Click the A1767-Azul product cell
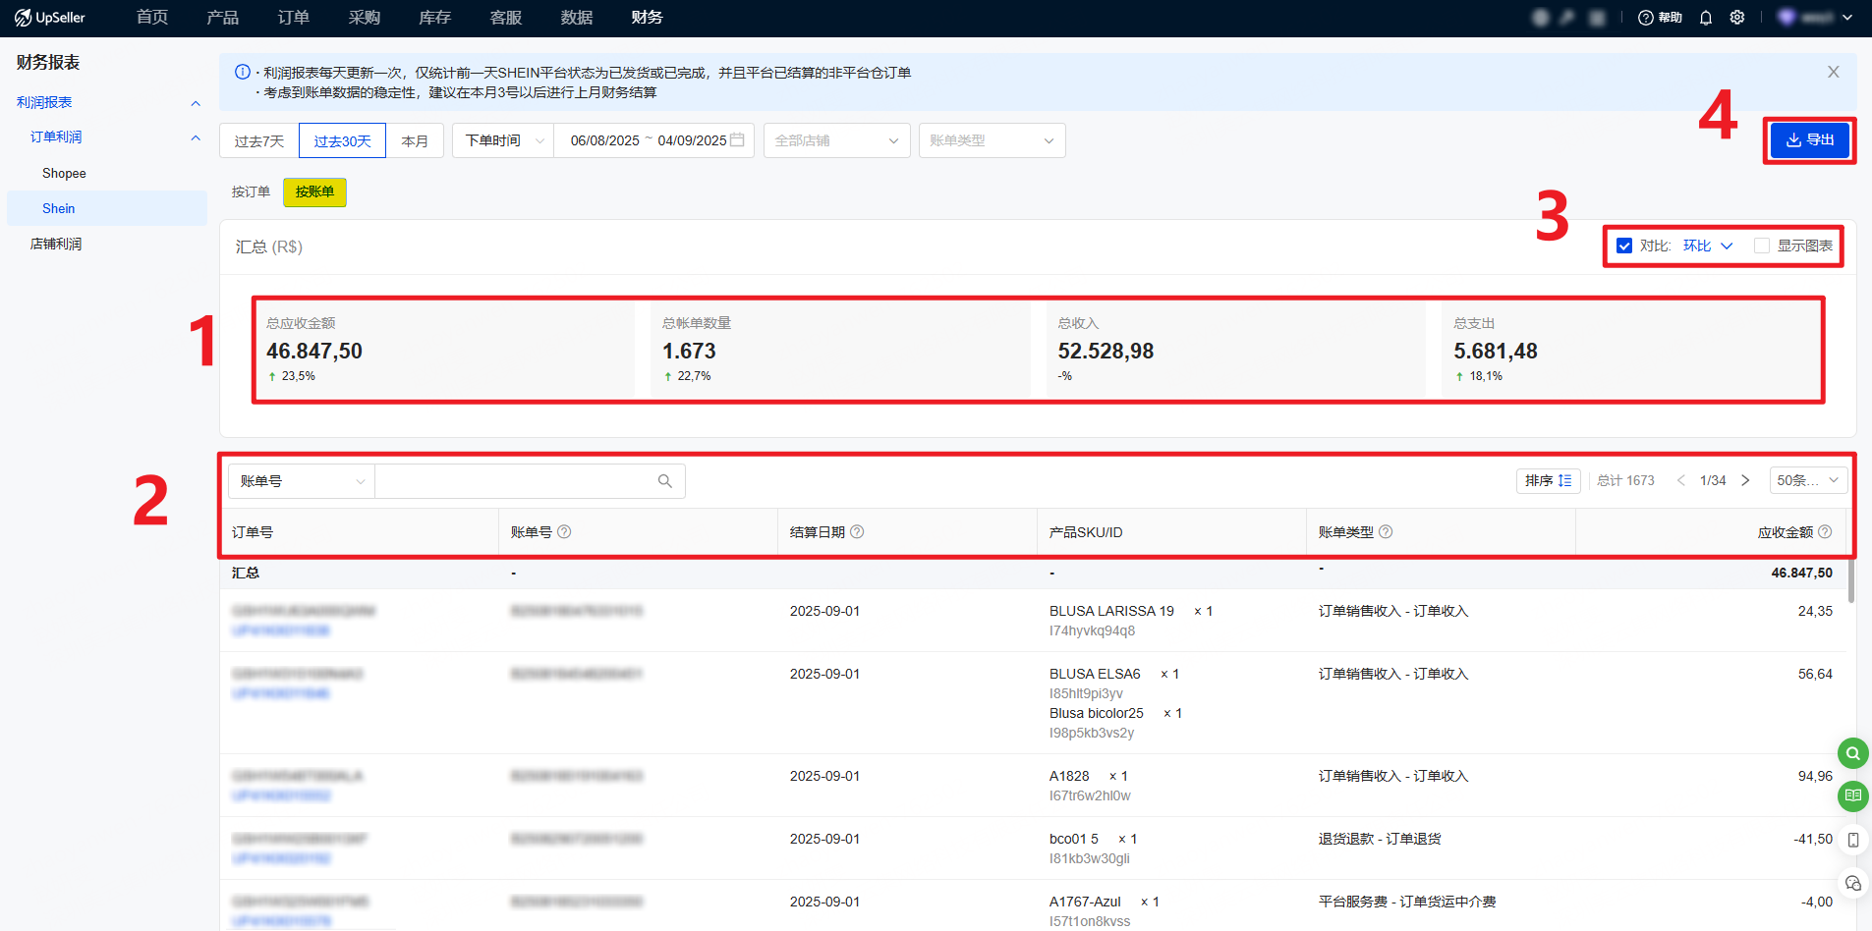This screenshot has width=1872, height=931. 1085,902
